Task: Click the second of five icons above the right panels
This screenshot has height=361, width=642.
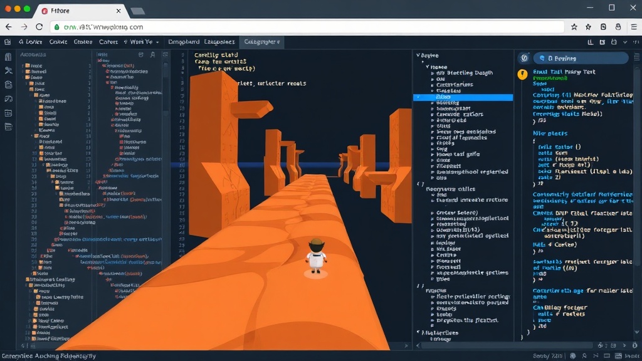Action: coord(603,42)
